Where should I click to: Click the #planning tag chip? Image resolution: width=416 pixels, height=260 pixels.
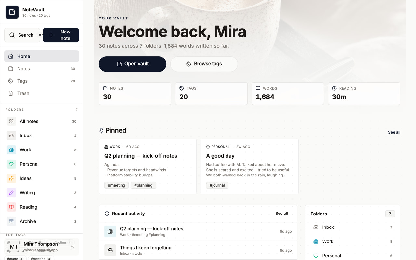pos(143,185)
